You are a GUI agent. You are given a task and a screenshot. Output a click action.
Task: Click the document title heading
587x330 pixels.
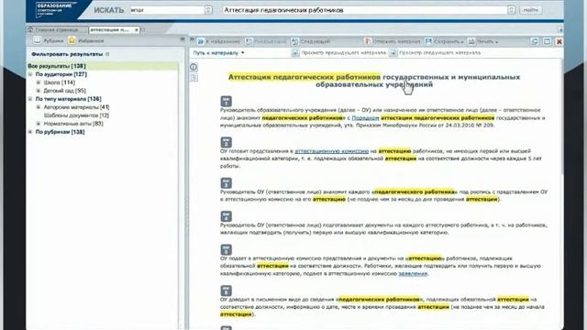pos(374,81)
